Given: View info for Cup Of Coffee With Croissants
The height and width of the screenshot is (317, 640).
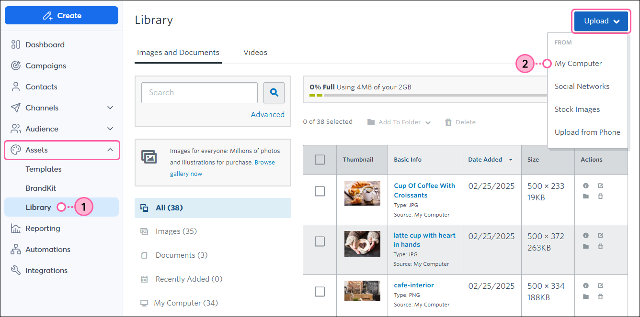Looking at the screenshot, I should 585,186.
